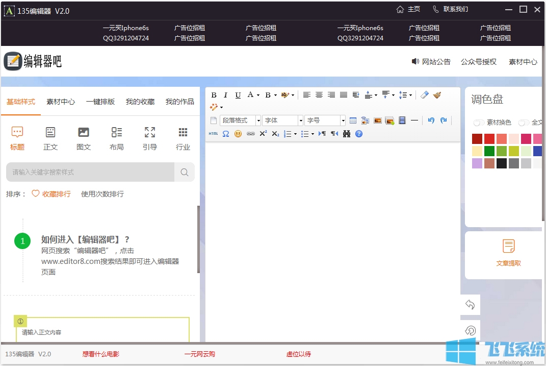
Task: Toggle the 素材换色 switch
Action: coord(479,123)
